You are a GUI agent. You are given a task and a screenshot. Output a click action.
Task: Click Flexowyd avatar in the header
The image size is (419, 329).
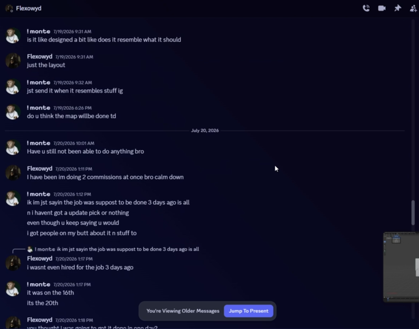9,9
